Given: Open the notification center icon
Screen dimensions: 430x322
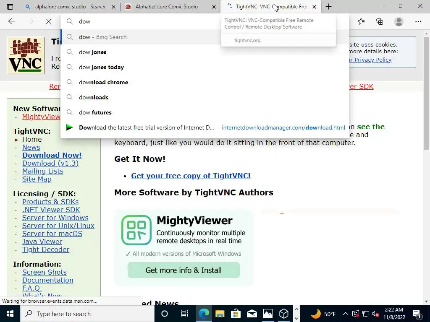Looking at the screenshot, I should (417, 314).
